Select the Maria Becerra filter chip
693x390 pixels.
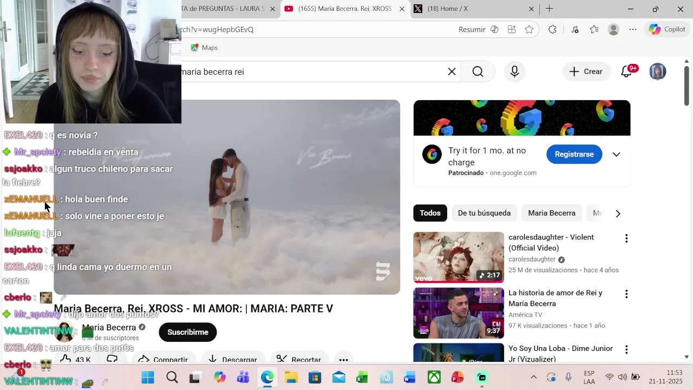[552, 213]
